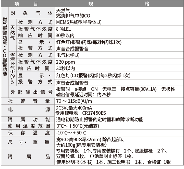Screen dimensions: 184x169
Task: Click the 天然气 响应时间 label cell
Action: pos(35,36)
